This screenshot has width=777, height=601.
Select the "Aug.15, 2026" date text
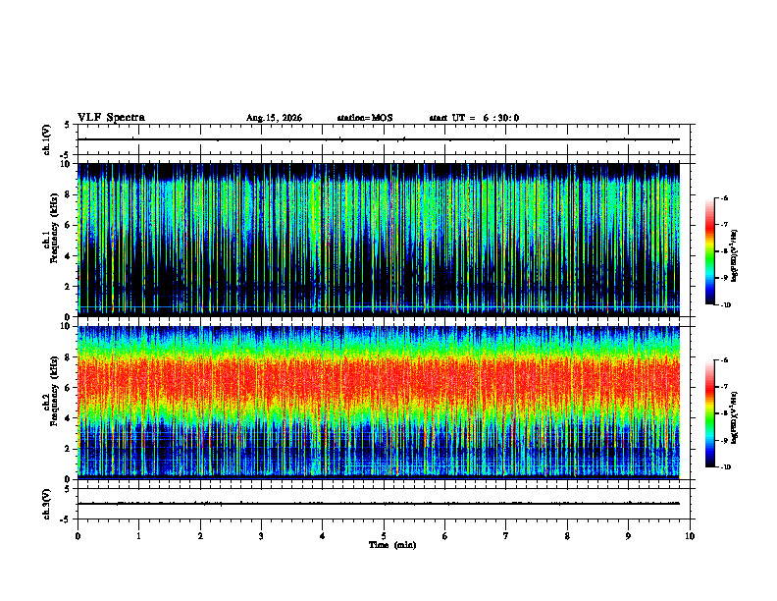click(x=274, y=118)
